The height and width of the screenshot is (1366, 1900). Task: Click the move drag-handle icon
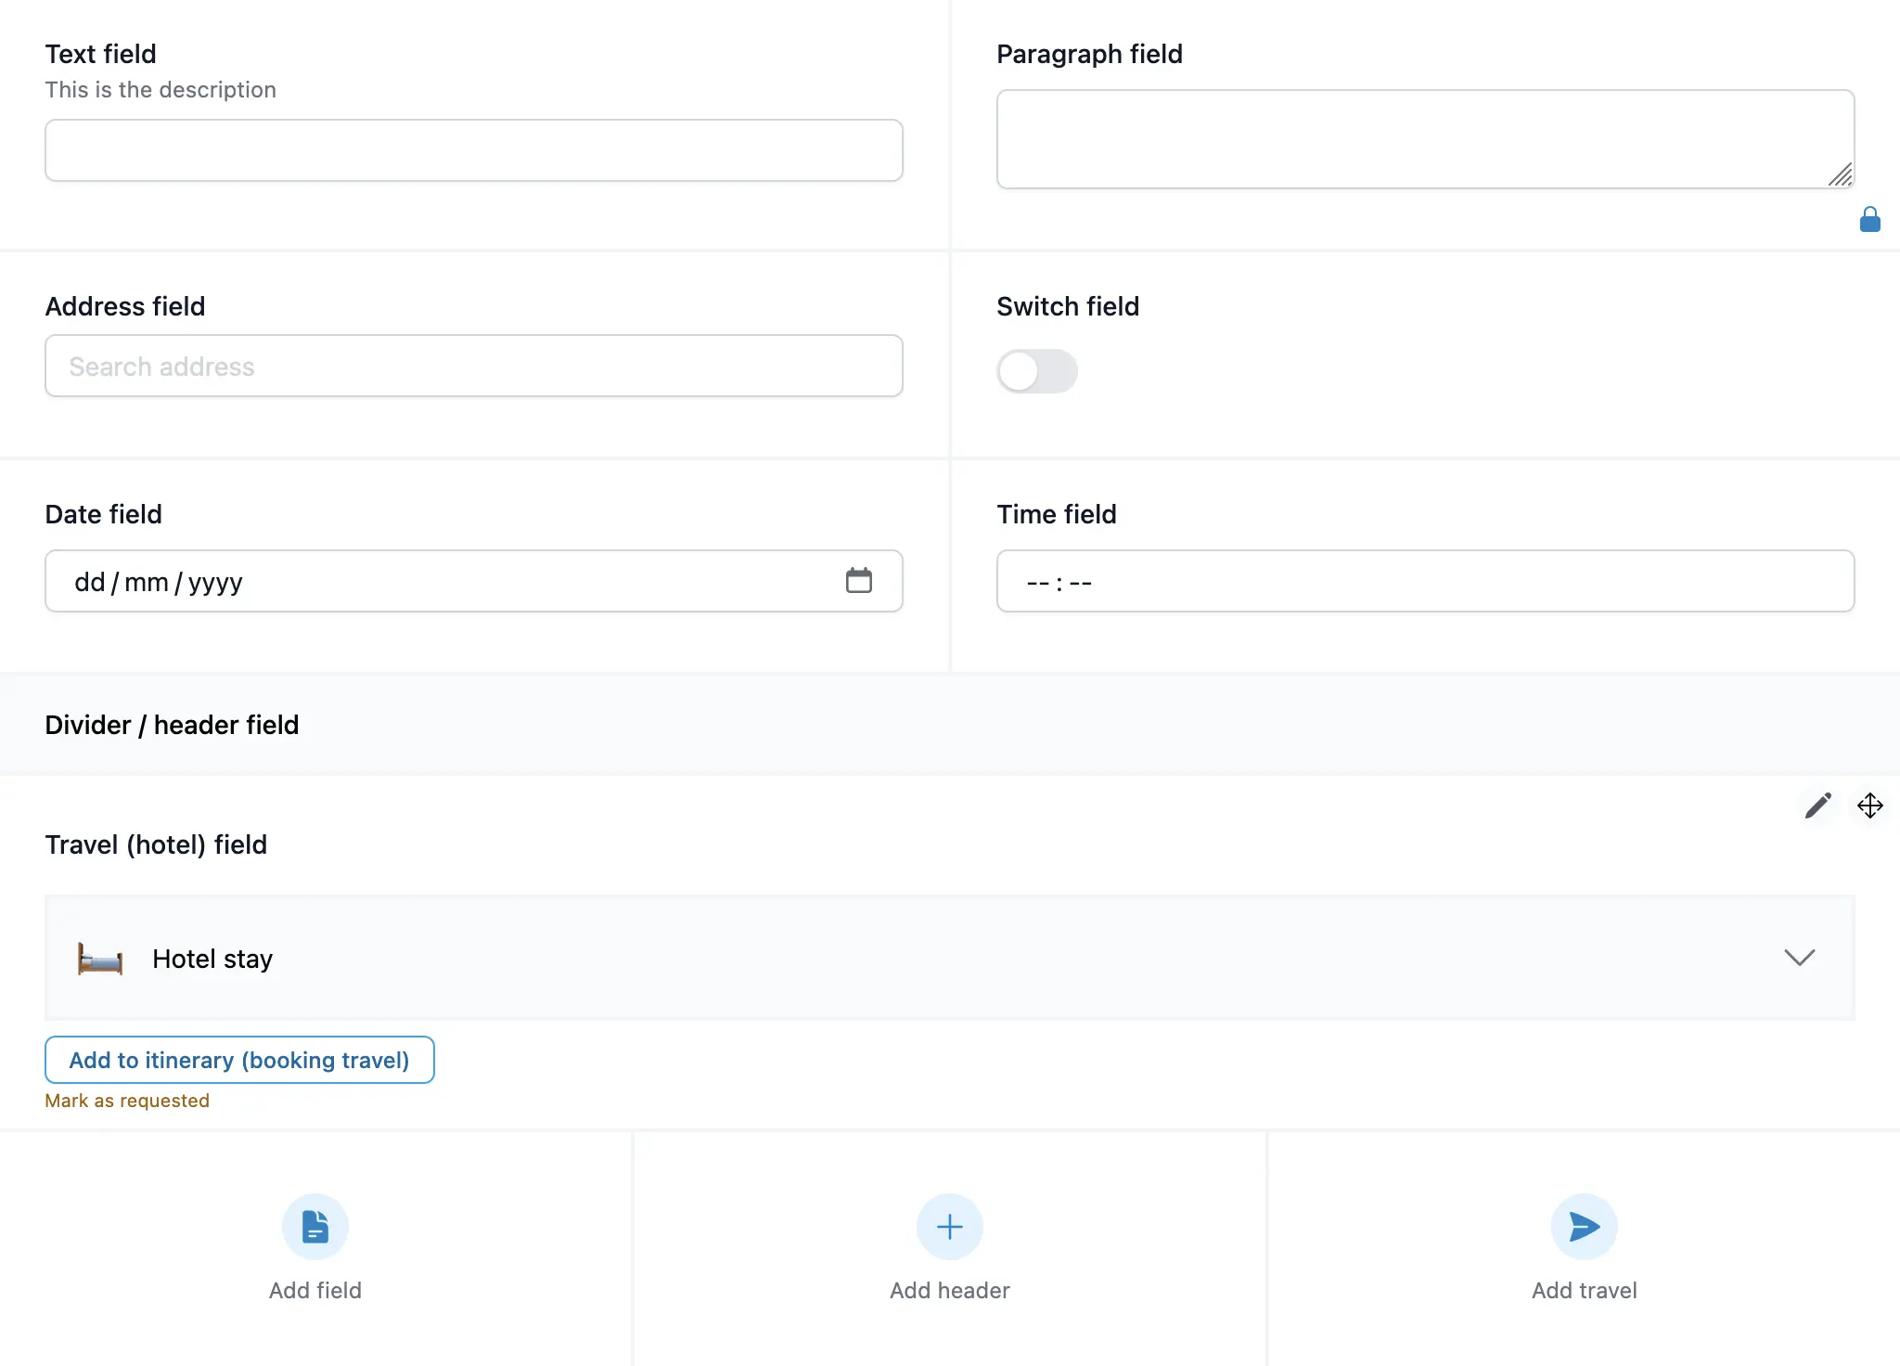point(1869,805)
